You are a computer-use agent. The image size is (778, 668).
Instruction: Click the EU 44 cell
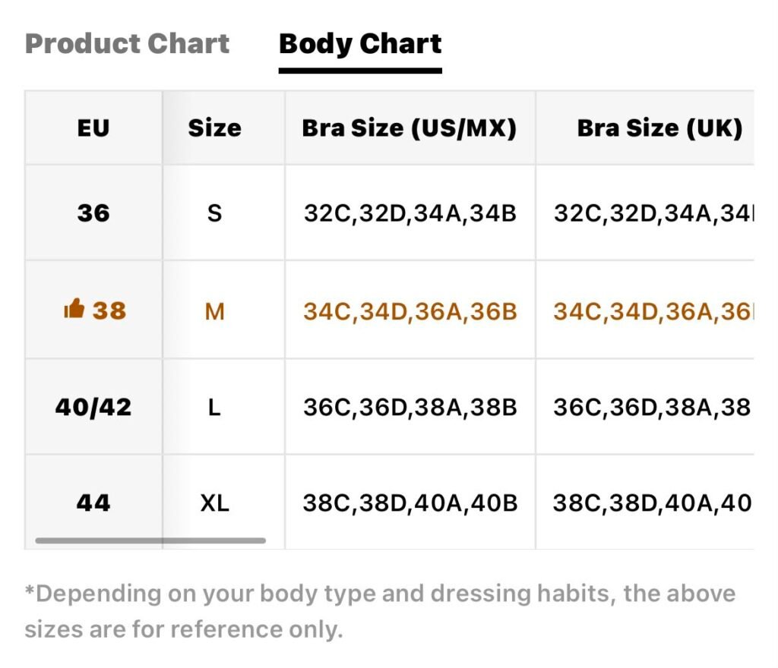(x=93, y=503)
